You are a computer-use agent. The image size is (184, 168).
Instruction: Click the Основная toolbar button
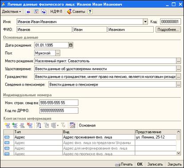coord(87,125)
